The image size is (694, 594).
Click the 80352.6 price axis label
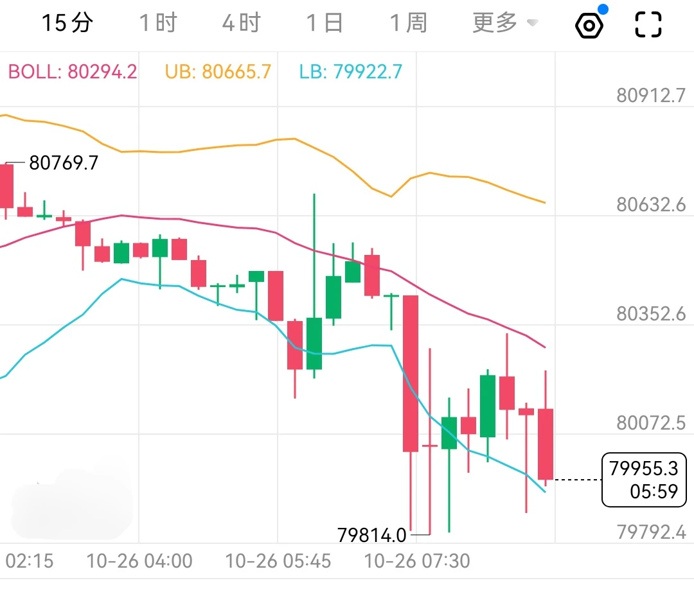click(x=650, y=314)
